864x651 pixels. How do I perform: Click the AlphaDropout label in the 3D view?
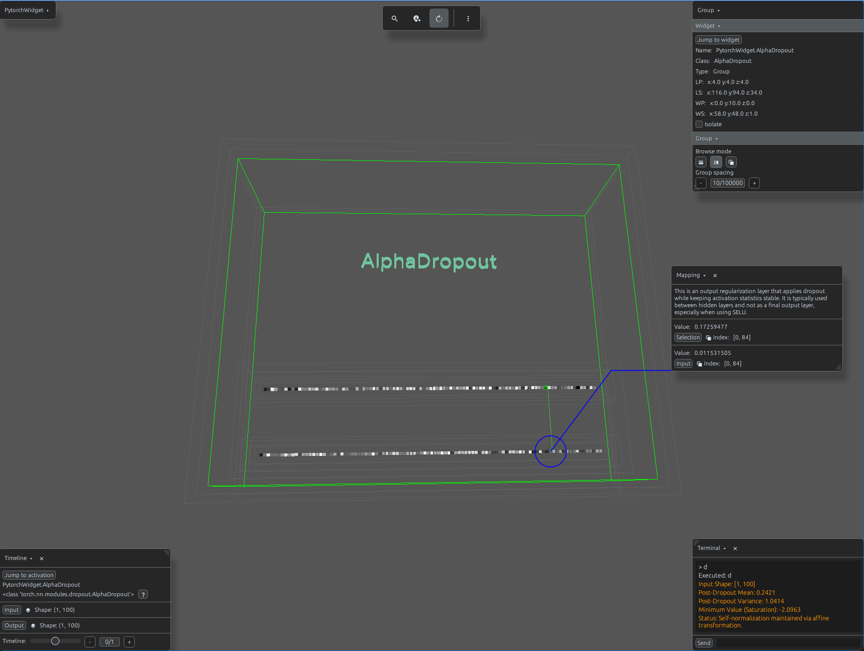pyautogui.click(x=429, y=261)
